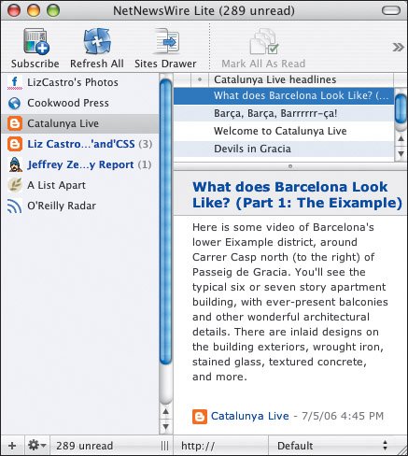The height and width of the screenshot is (456, 408).
Task: Select the LizCastro's Photos feed icon
Action: pos(15,82)
